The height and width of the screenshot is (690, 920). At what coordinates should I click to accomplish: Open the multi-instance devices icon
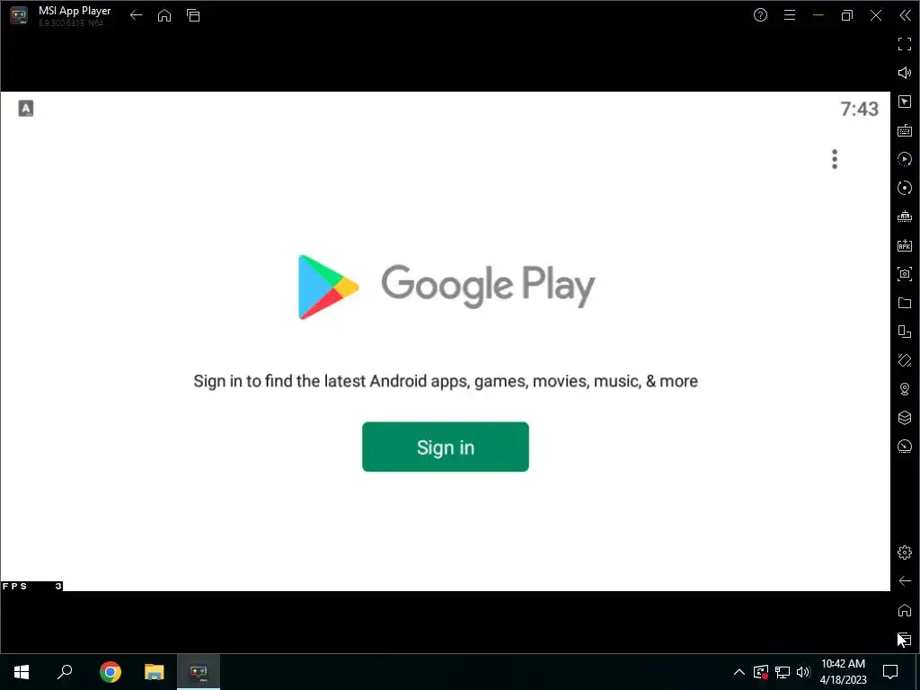click(904, 332)
